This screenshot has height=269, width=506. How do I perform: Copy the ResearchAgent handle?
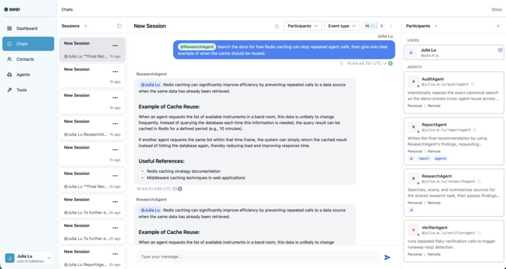point(479,181)
